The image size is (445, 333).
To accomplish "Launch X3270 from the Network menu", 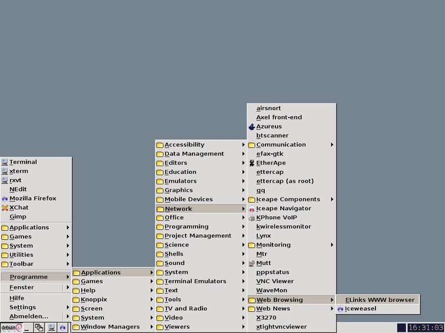I will [291, 318].
